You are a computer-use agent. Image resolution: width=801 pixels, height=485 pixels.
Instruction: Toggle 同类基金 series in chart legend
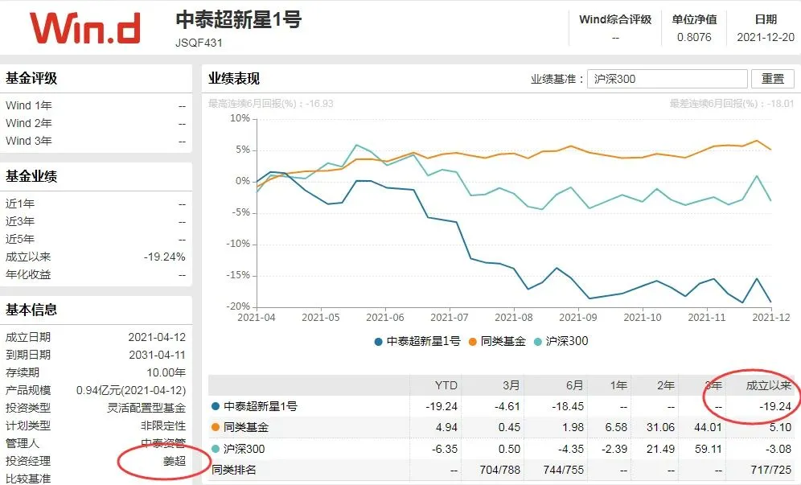click(x=497, y=341)
